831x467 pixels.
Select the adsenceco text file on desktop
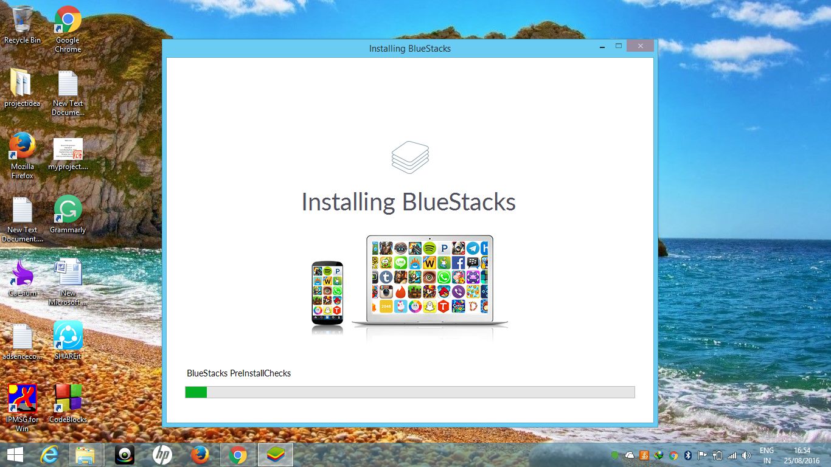point(23,342)
